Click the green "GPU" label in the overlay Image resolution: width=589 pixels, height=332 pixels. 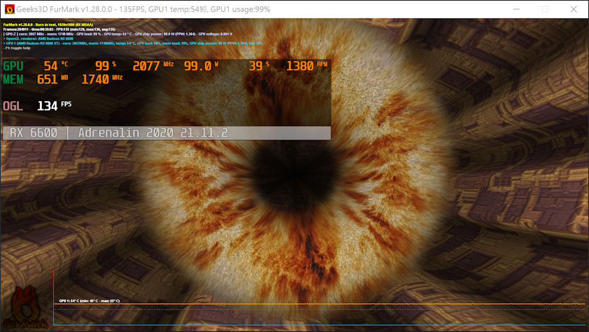coord(13,66)
